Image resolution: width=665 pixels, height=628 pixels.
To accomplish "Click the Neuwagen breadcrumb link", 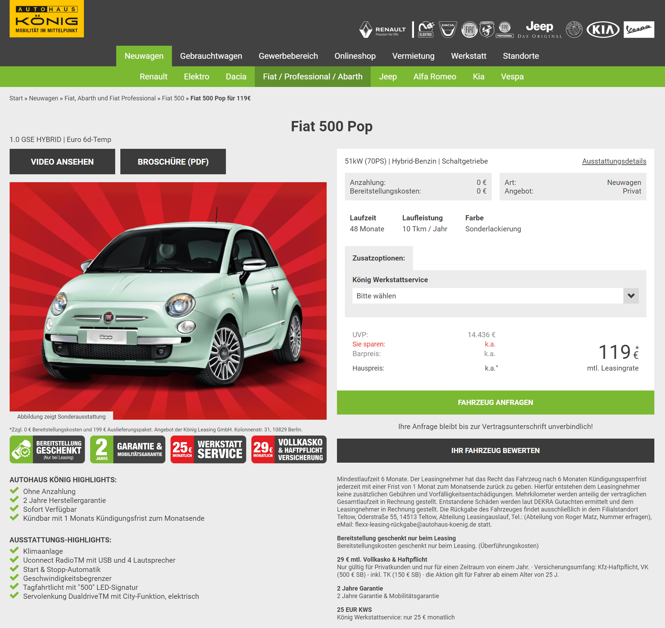I will pyautogui.click(x=43, y=98).
